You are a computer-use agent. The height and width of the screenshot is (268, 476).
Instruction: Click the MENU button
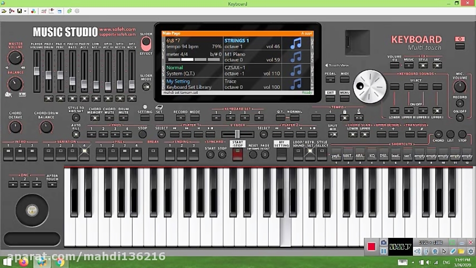[344, 98]
